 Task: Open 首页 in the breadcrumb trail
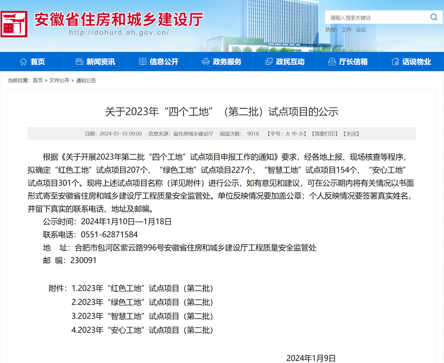(x=38, y=81)
